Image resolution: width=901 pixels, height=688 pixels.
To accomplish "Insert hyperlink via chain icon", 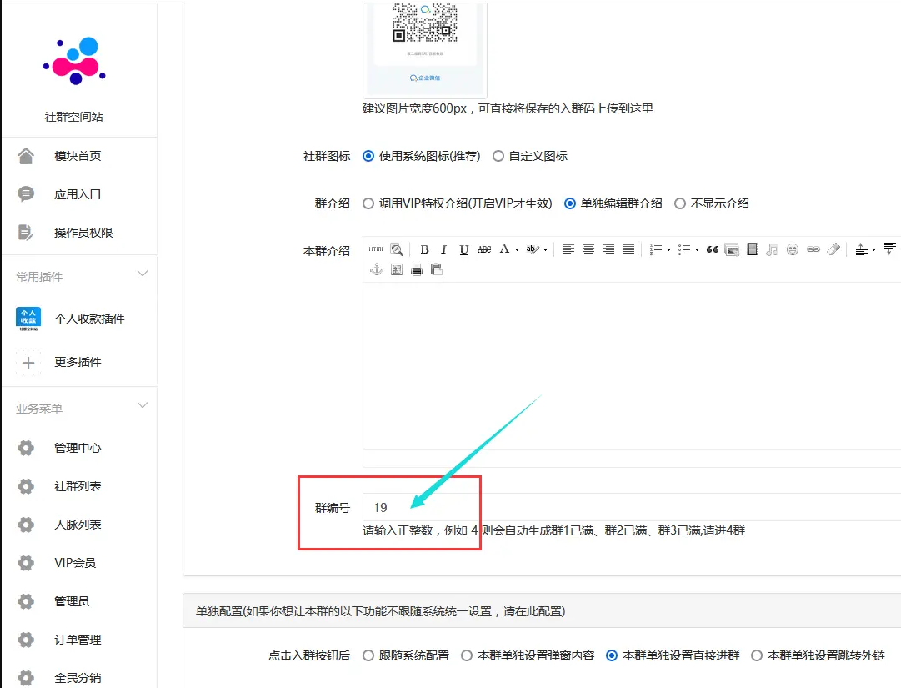I will pos(813,249).
